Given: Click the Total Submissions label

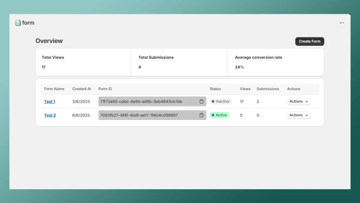Looking at the screenshot, I should click(x=156, y=57).
